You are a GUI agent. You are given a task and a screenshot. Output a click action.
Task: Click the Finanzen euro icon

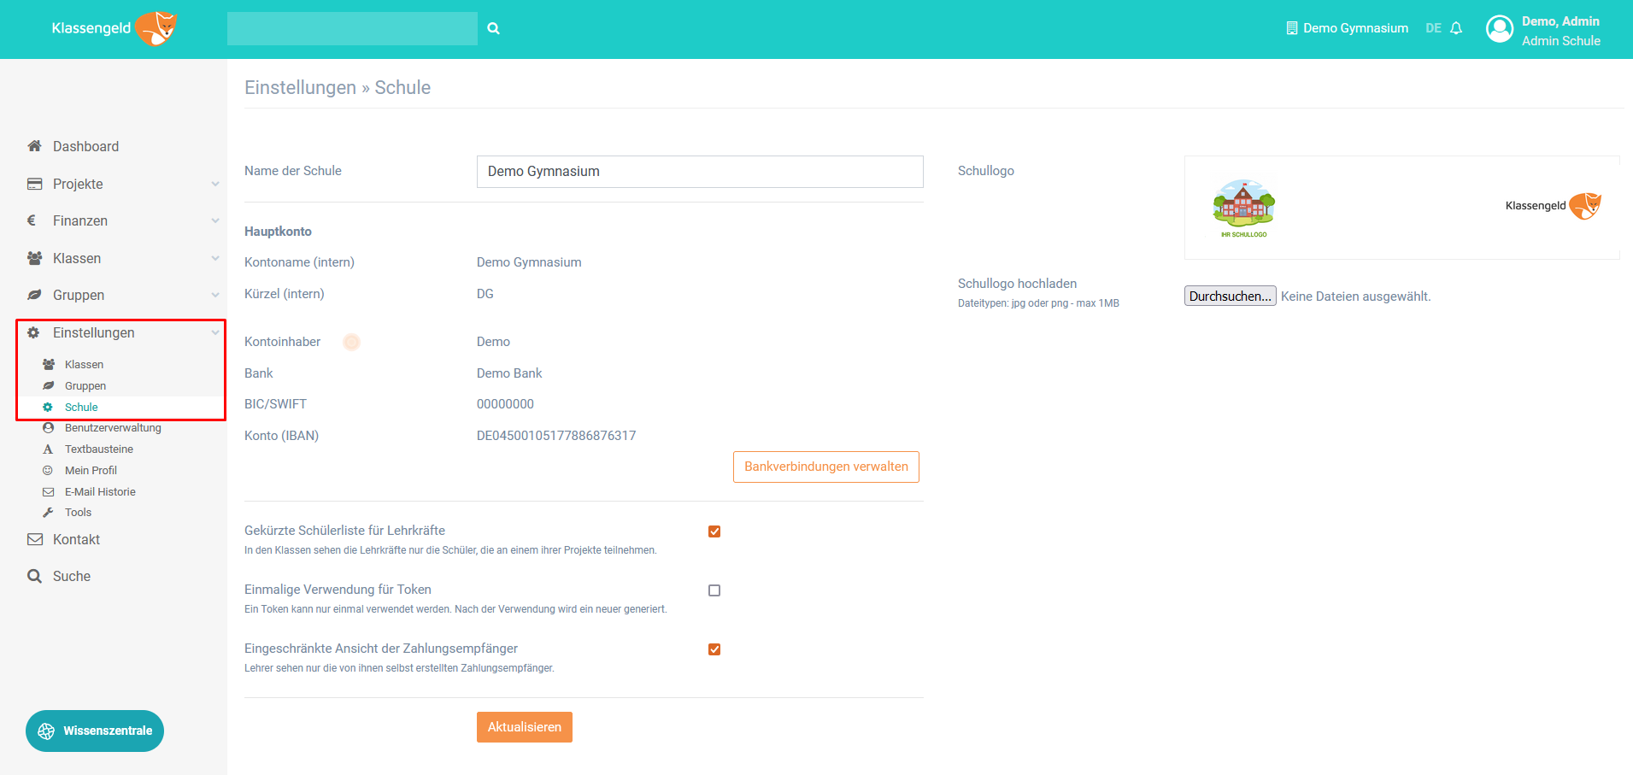coord(32,220)
